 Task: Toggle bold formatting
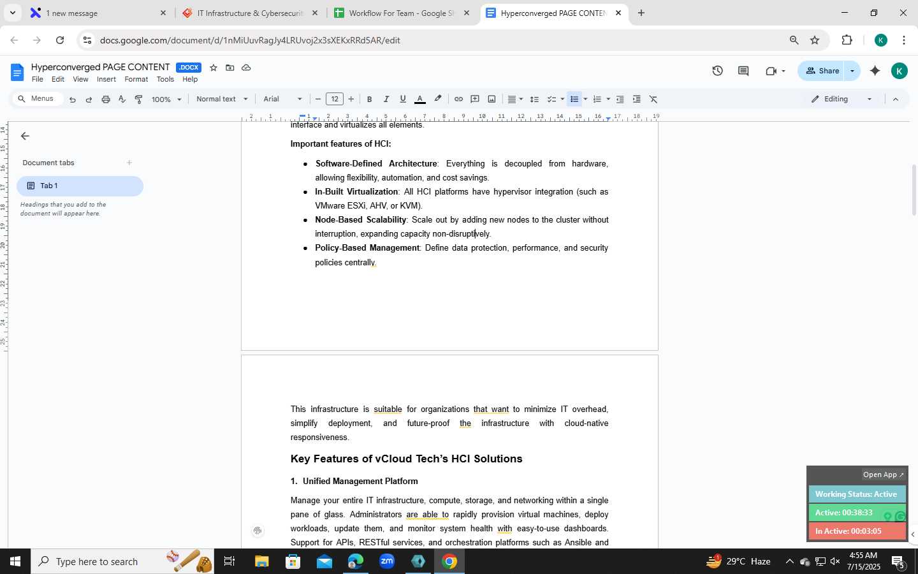369,99
